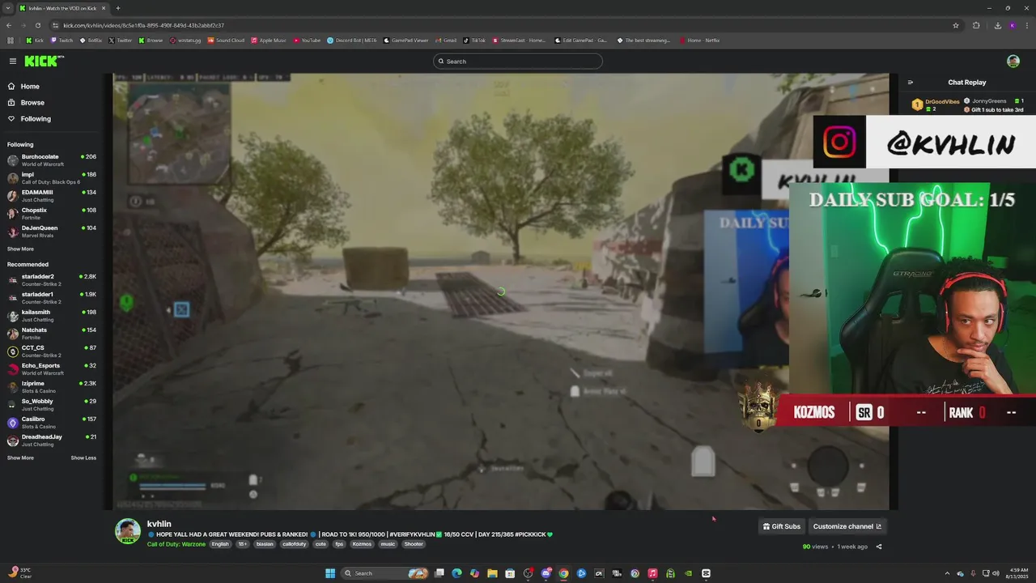This screenshot has height=583, width=1036.
Task: Open Sound Cloud bookmark
Action: click(226, 40)
